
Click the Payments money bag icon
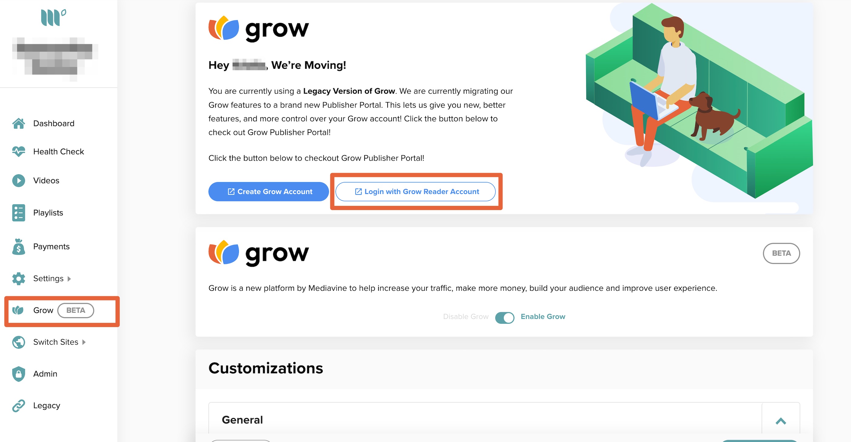coord(18,246)
